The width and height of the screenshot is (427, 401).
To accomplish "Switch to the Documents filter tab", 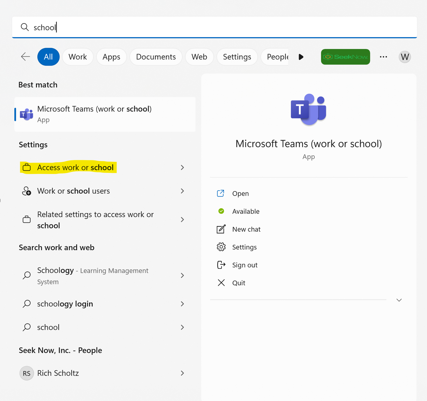I will [x=156, y=57].
